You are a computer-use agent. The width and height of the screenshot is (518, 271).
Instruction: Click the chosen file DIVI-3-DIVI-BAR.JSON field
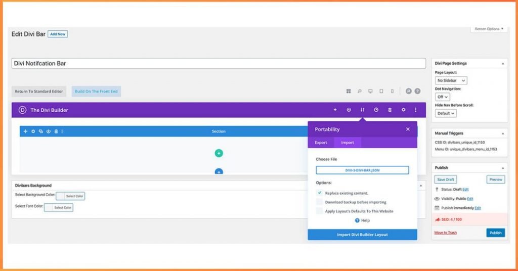tap(362, 170)
